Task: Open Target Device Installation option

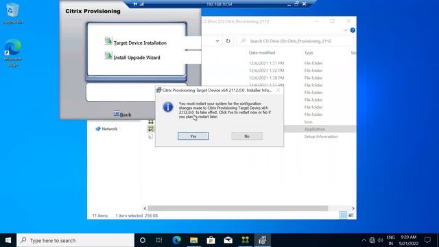Action: [140, 43]
